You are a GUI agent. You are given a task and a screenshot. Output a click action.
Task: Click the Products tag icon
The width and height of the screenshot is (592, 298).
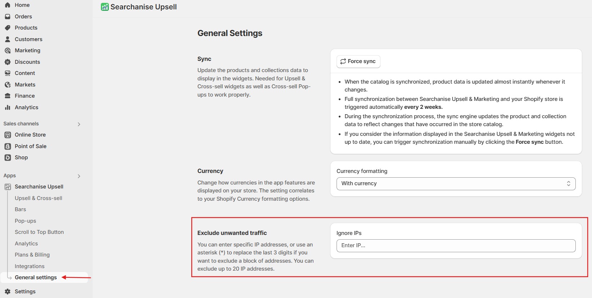(8, 28)
